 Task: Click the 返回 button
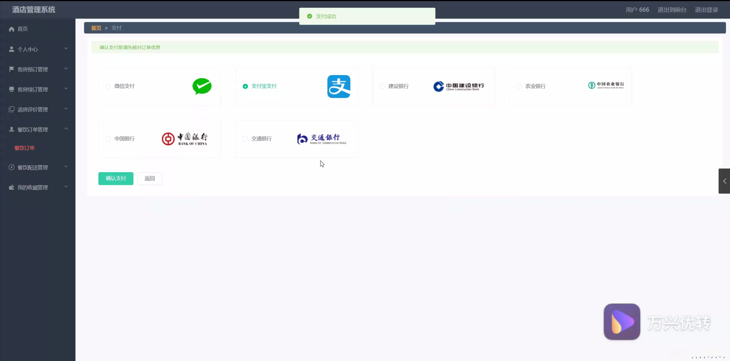(149, 179)
